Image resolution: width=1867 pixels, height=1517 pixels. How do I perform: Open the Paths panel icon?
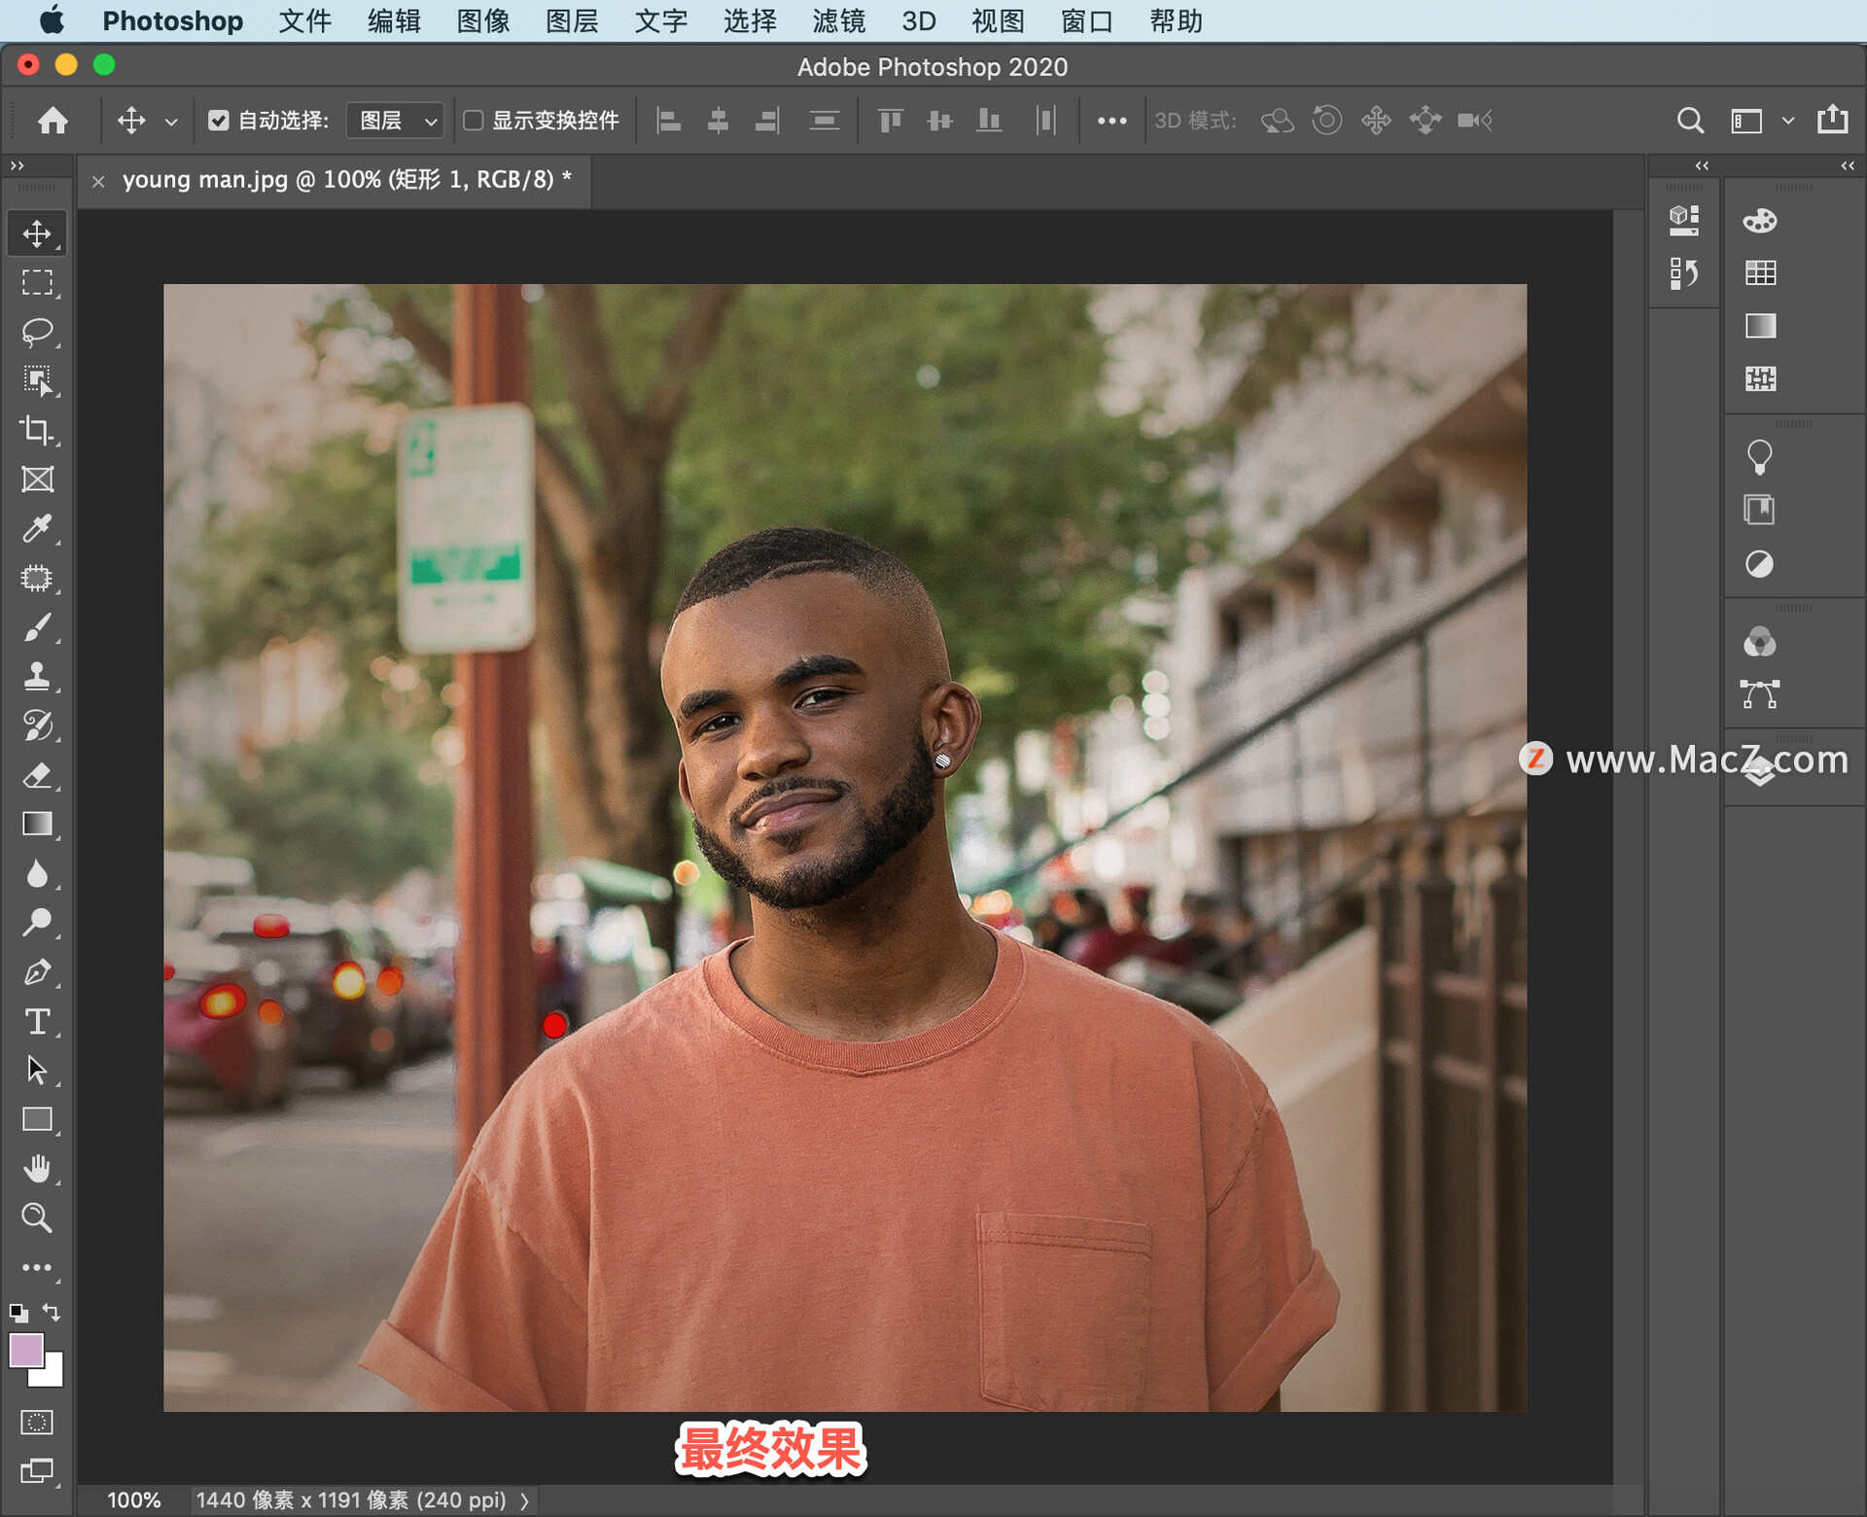(x=1760, y=694)
